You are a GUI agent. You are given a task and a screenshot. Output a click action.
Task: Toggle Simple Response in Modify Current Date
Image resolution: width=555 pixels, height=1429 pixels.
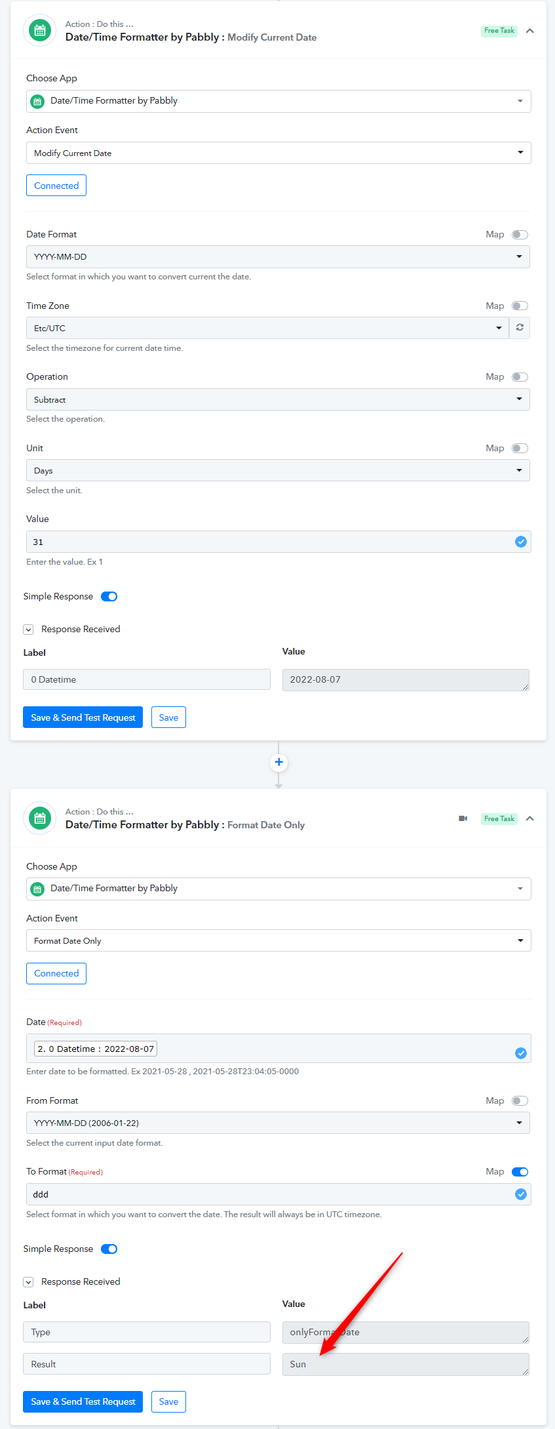point(109,596)
